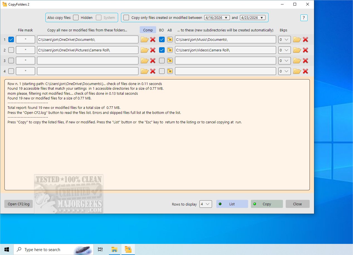Click the AB plus icon in row 1

pos(170,39)
